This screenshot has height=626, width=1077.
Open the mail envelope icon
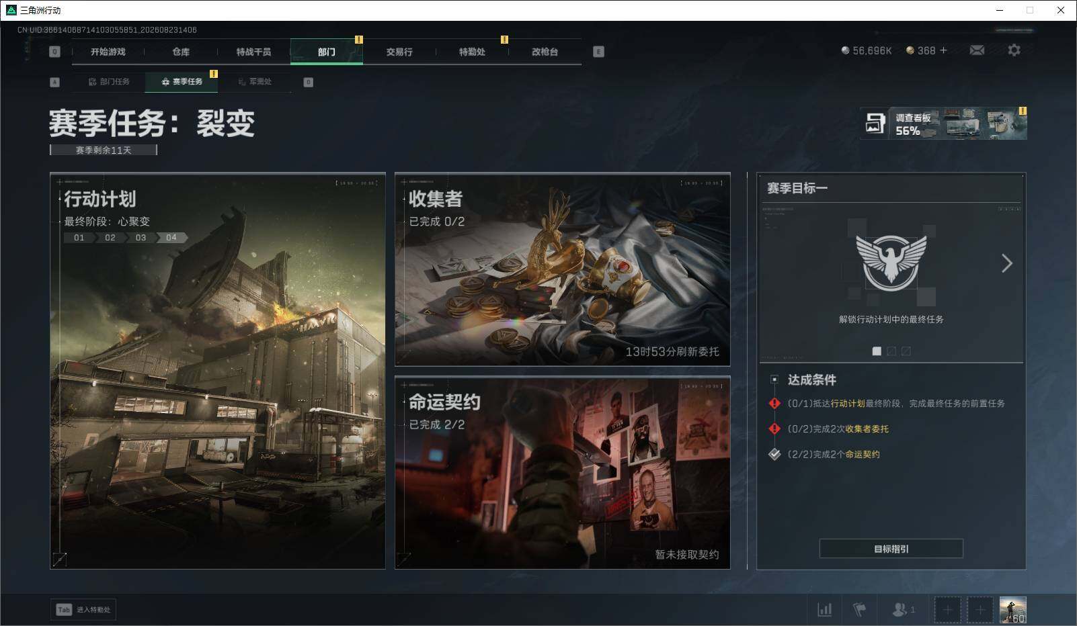[977, 50]
